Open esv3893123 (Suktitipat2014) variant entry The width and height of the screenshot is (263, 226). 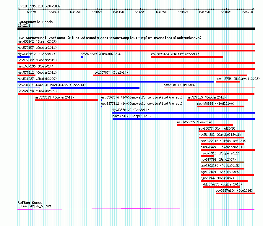click(175, 54)
